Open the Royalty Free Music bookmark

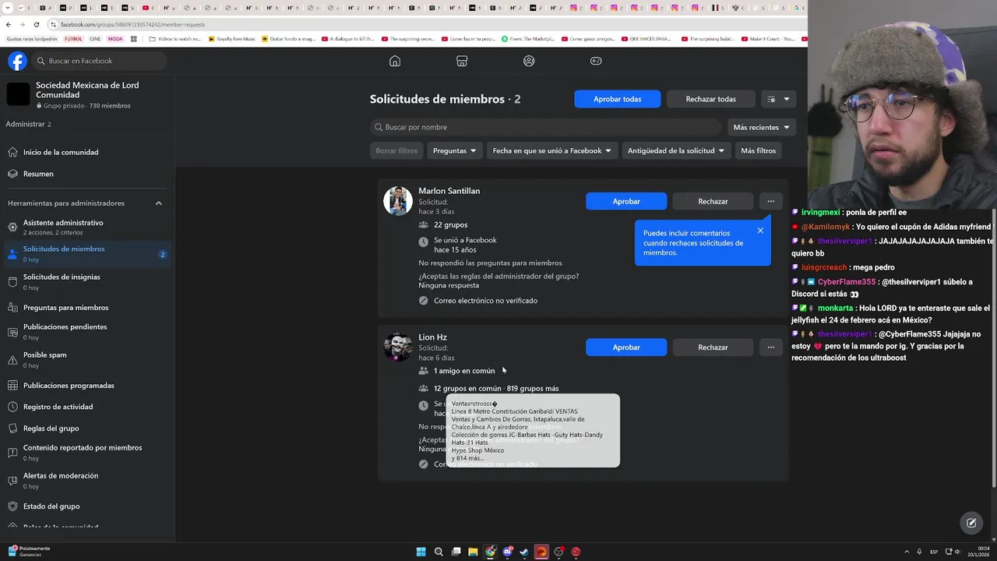pos(231,38)
